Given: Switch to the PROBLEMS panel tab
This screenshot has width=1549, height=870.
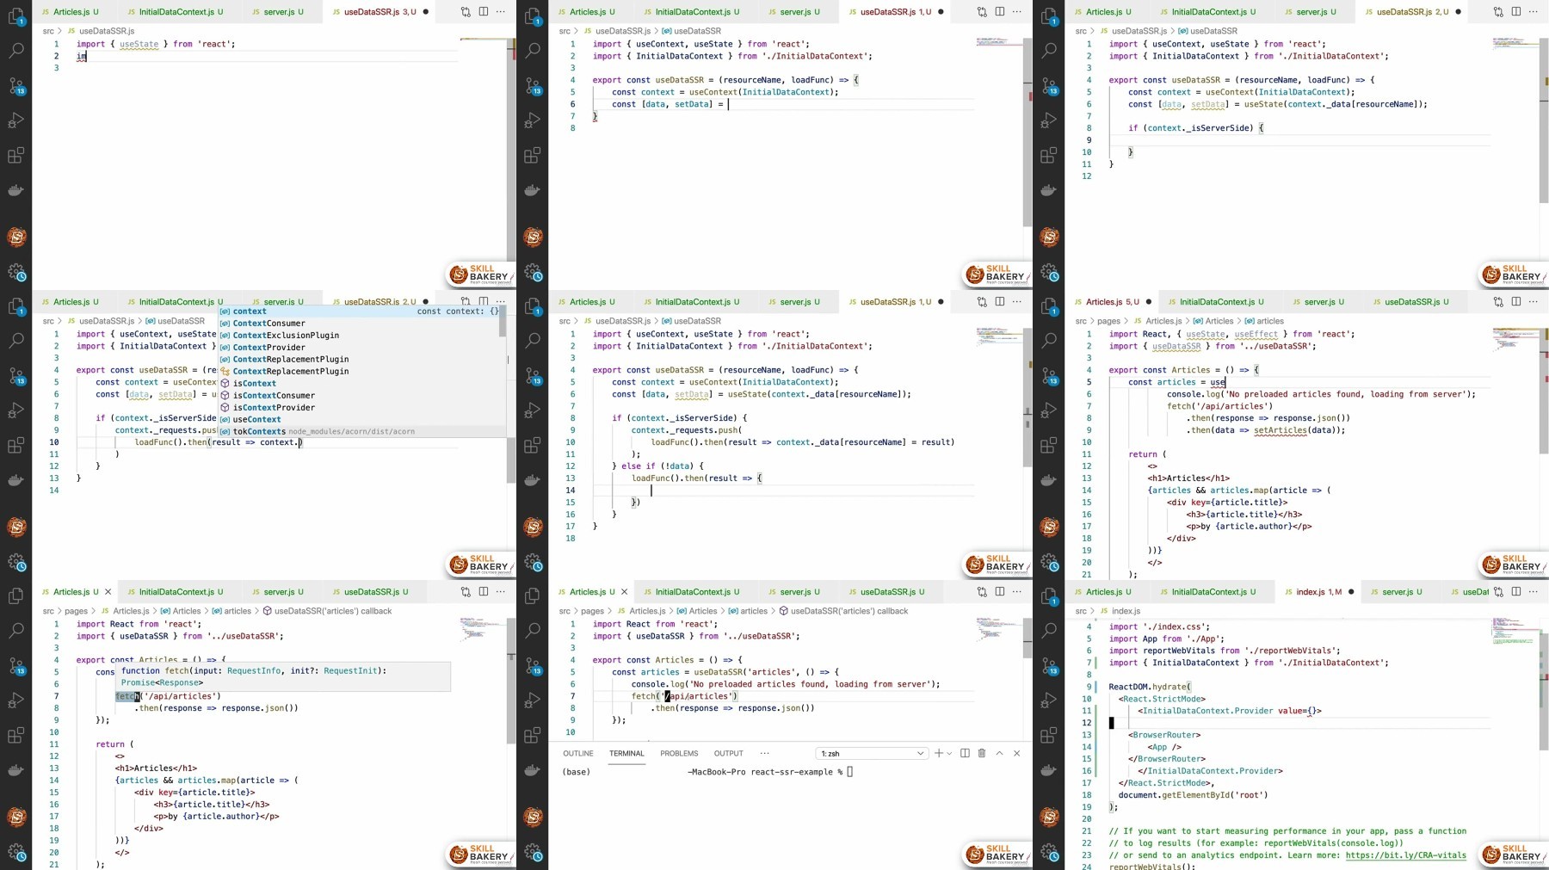Looking at the screenshot, I should pyautogui.click(x=679, y=753).
